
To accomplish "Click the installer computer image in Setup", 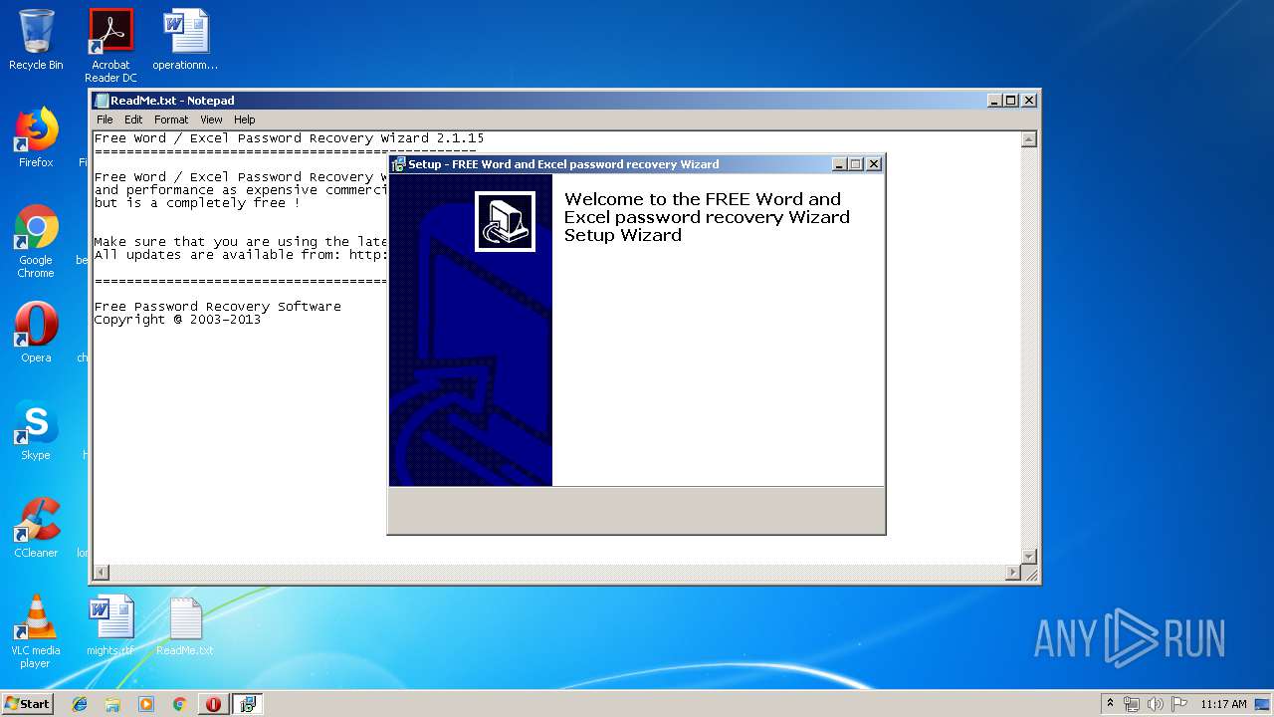I will [x=505, y=221].
